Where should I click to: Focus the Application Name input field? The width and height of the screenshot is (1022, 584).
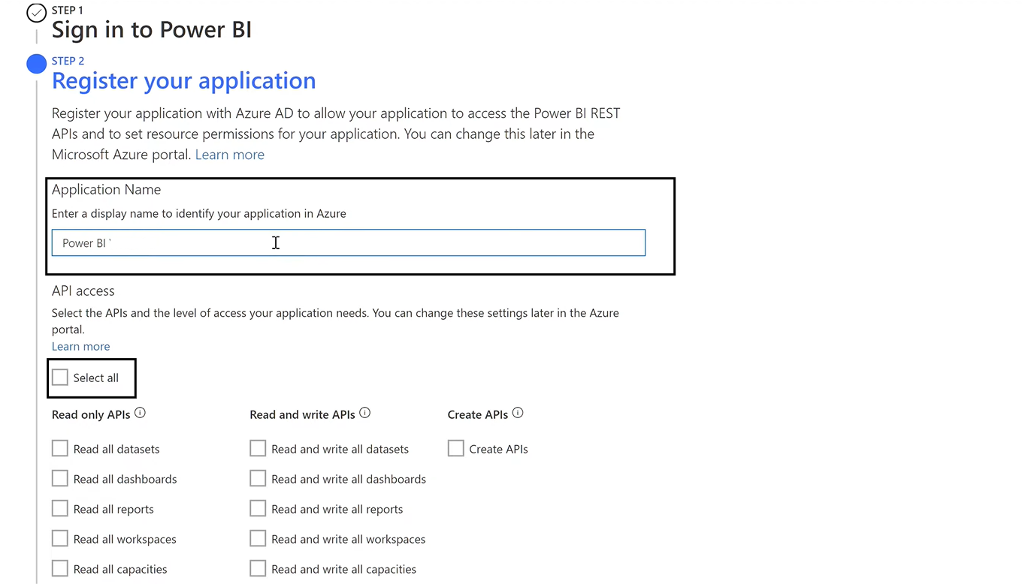coord(349,242)
